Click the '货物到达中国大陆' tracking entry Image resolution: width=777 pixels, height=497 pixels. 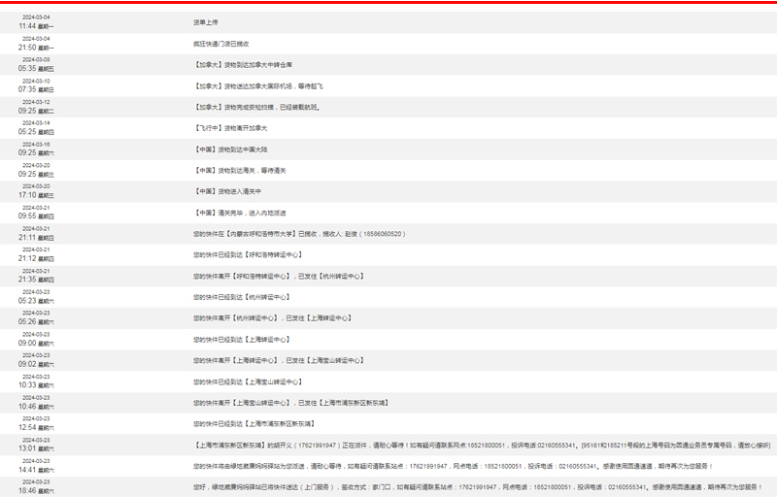229,149
